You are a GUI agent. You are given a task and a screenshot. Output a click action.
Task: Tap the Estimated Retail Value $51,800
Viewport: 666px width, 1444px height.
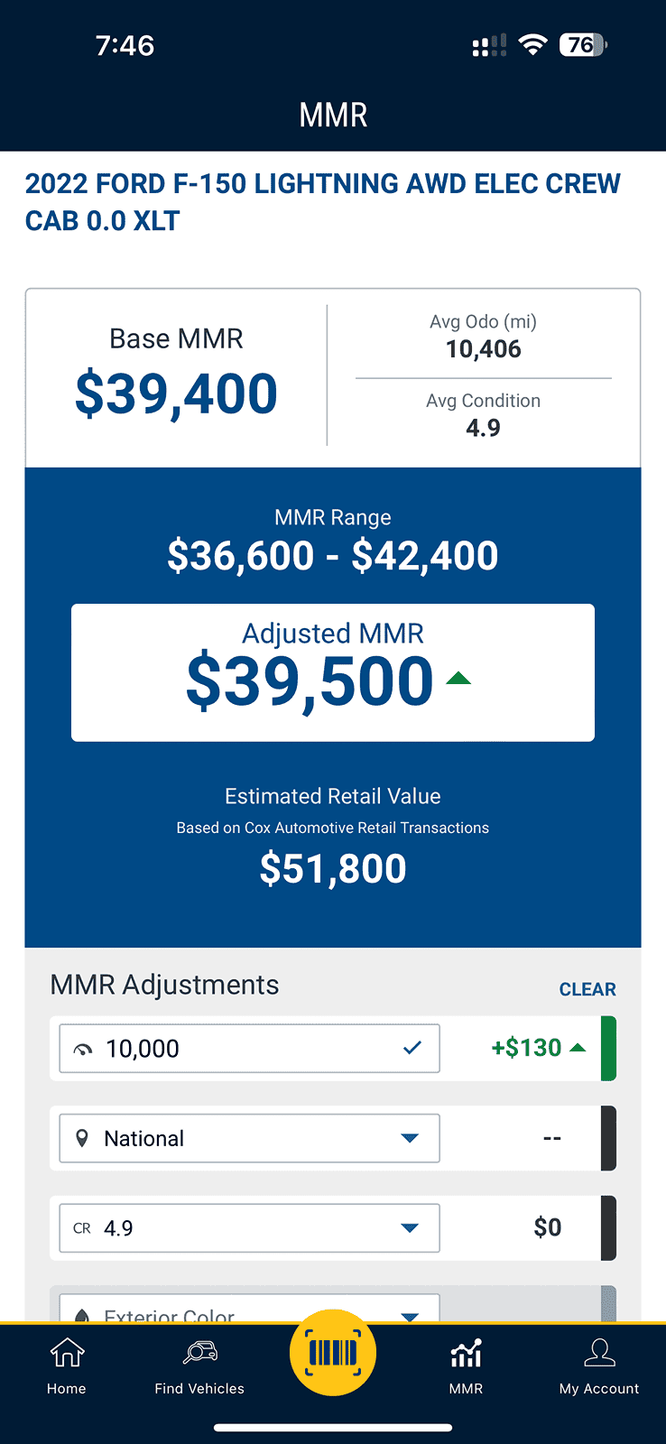[333, 869]
